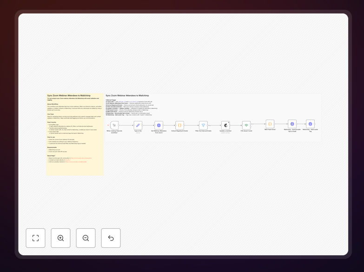Open the Mailchimp Add Leads Tag node
The image size is (364, 272).
[311, 124]
